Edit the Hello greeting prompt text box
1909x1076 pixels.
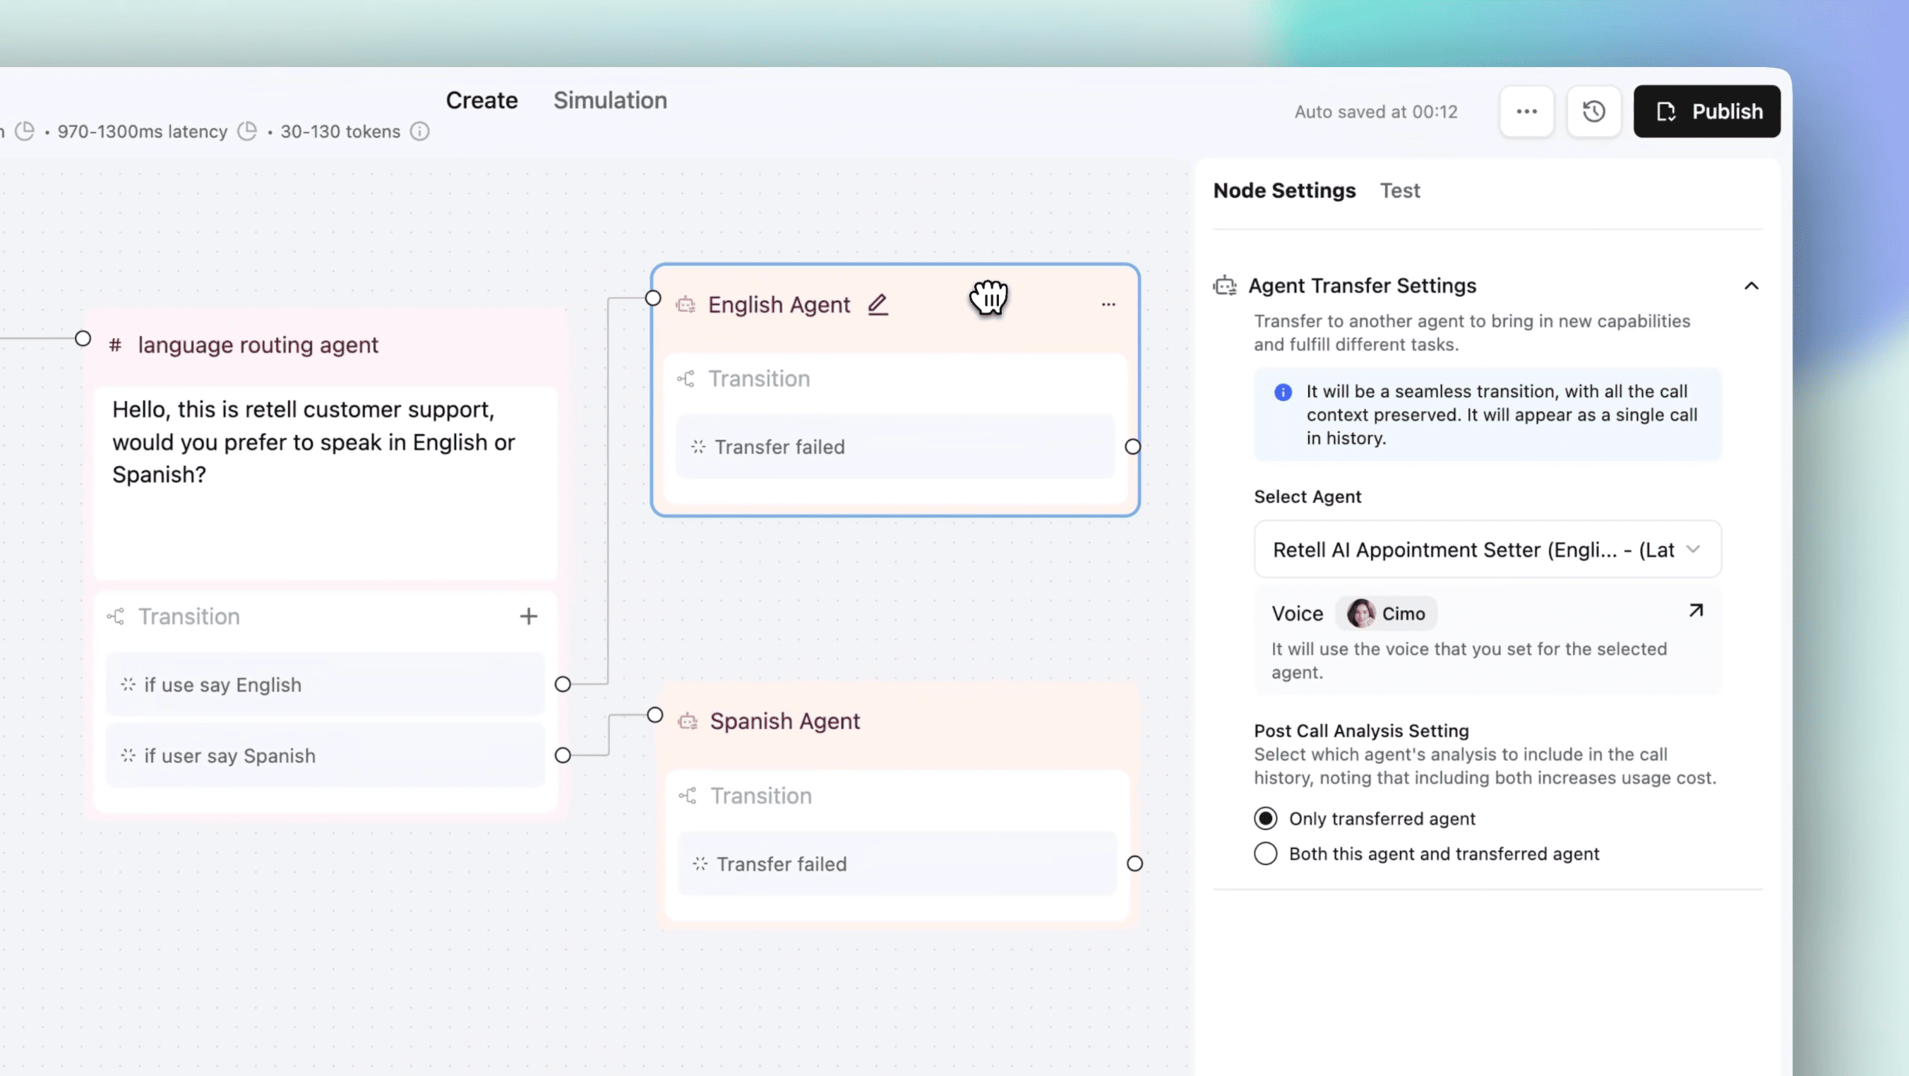tap(325, 482)
